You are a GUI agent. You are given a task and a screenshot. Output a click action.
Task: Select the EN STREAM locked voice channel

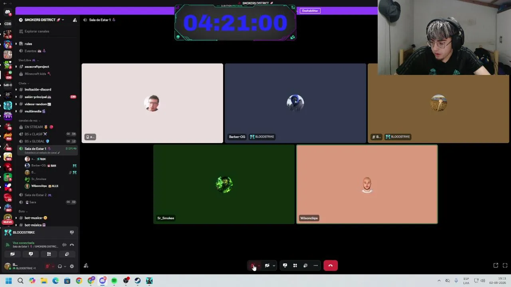coord(47,127)
